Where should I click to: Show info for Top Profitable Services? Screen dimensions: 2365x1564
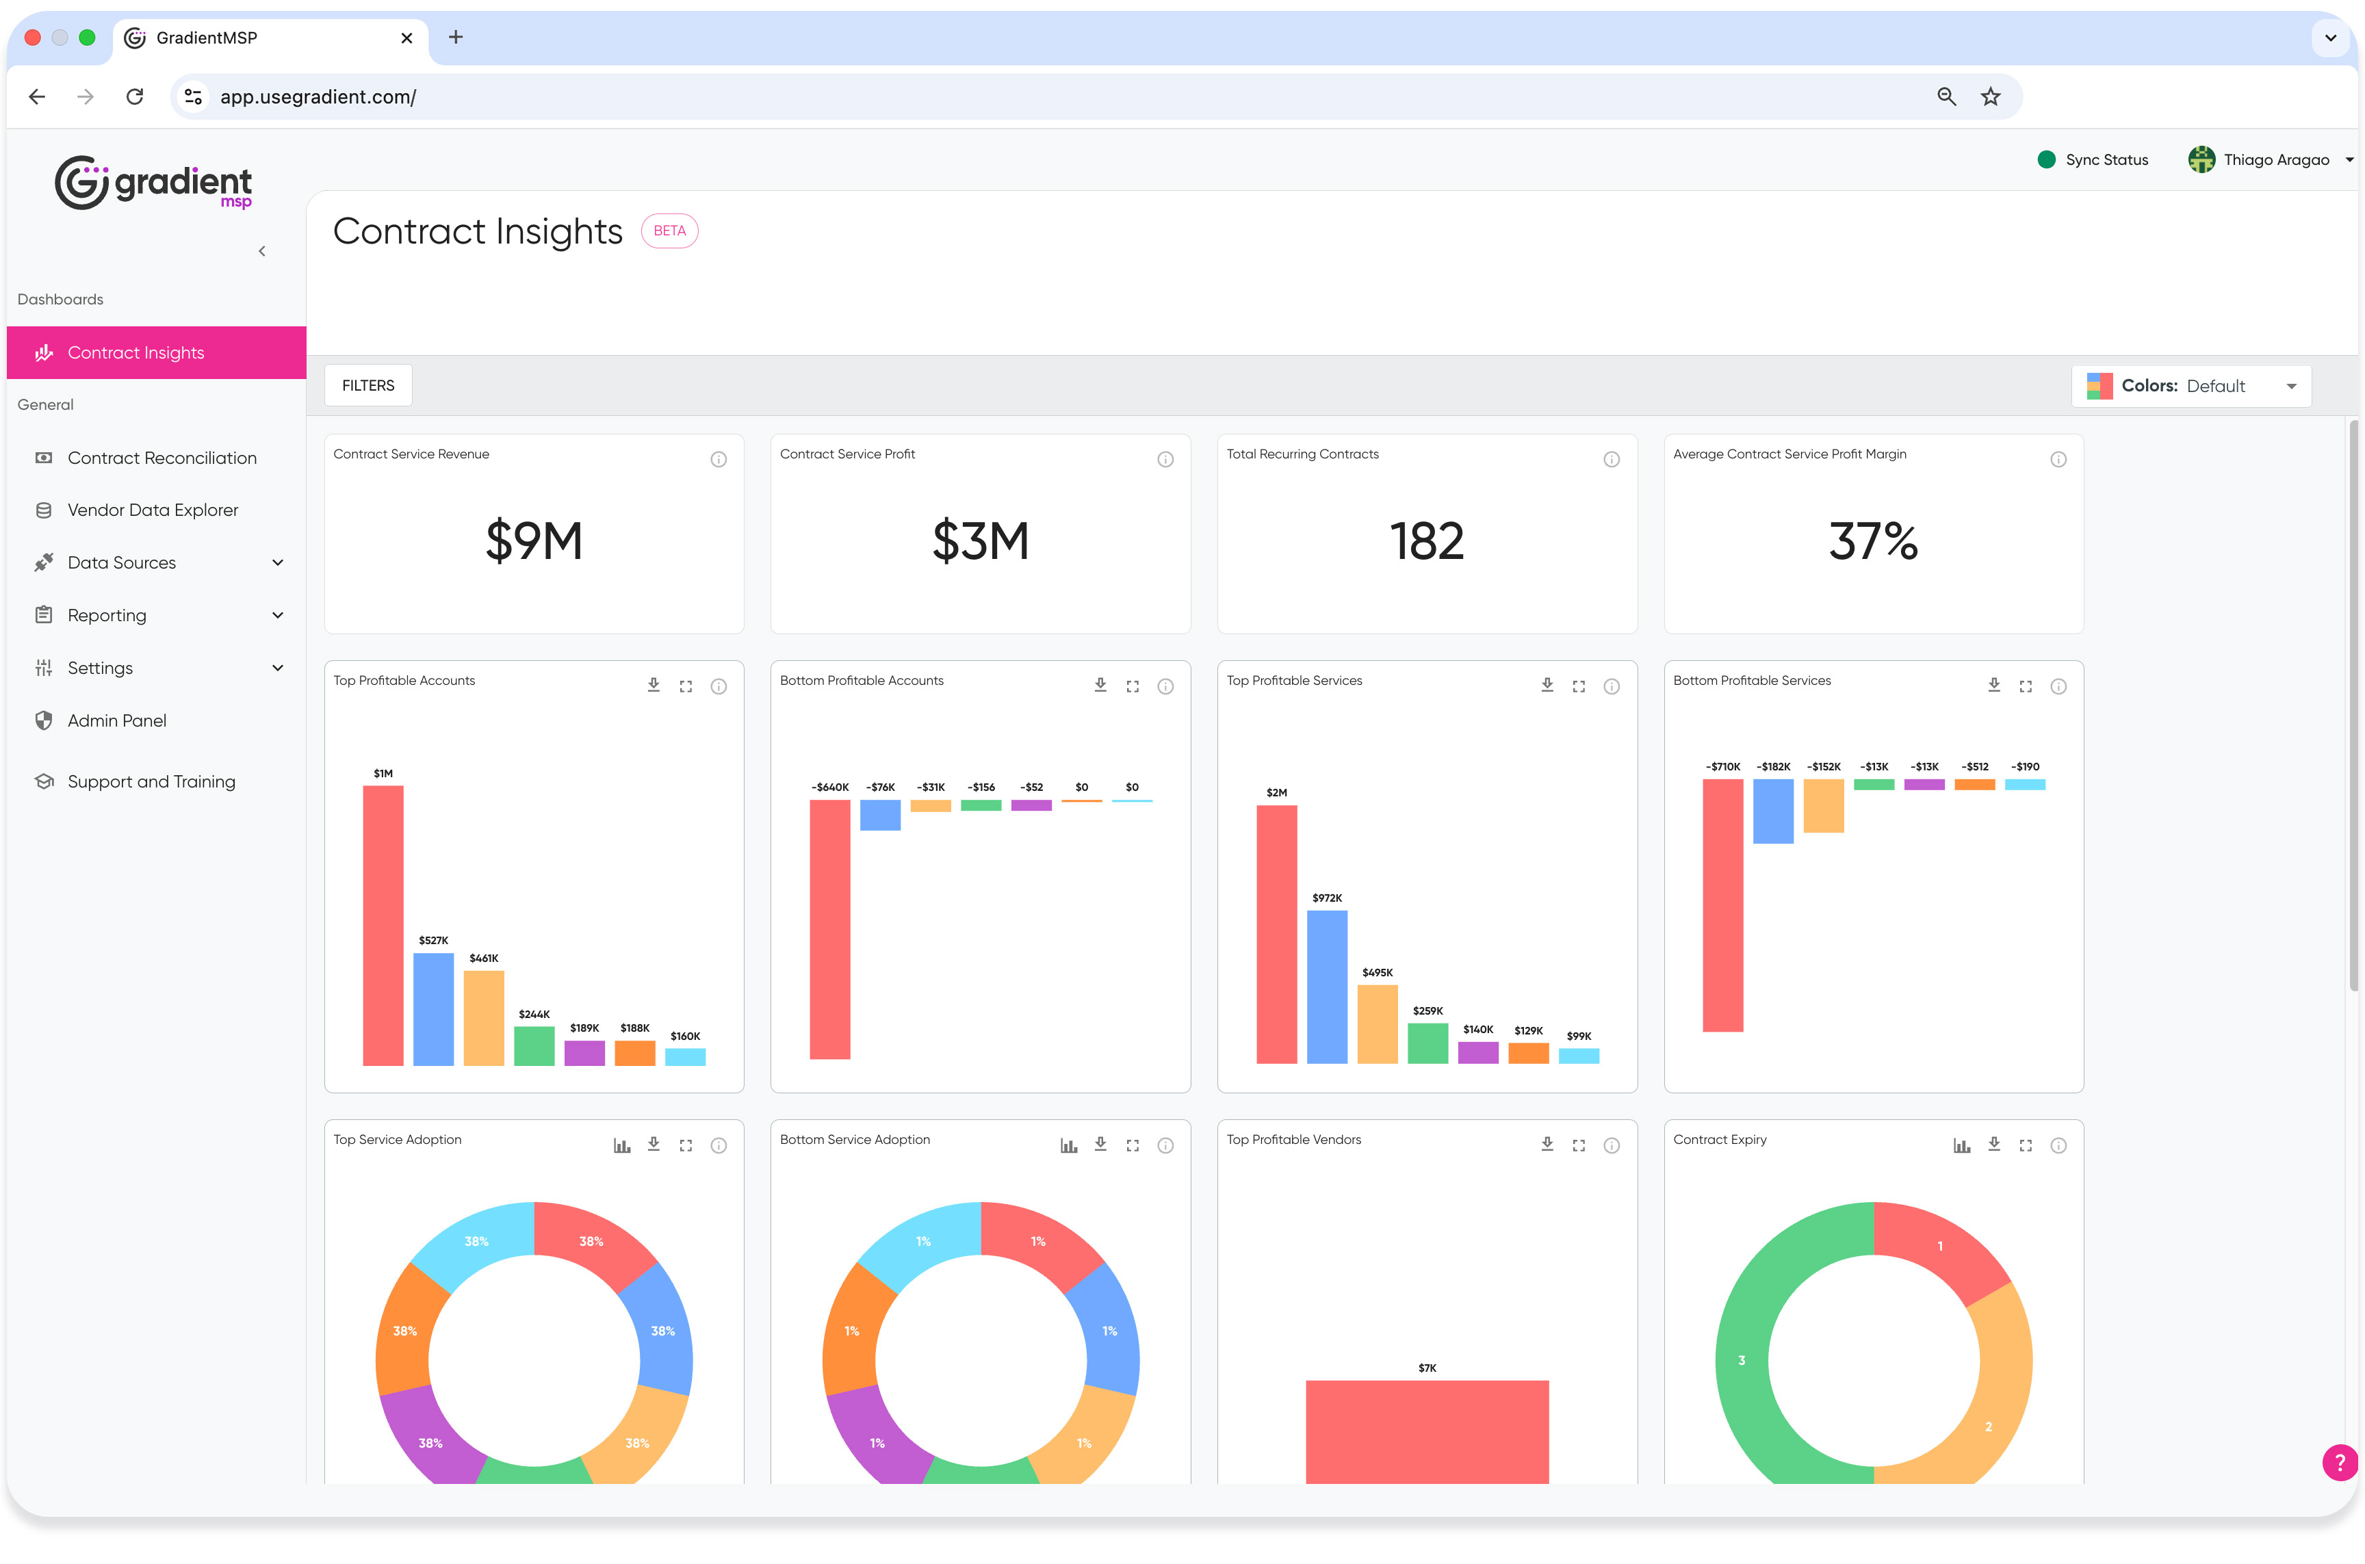[1611, 686]
